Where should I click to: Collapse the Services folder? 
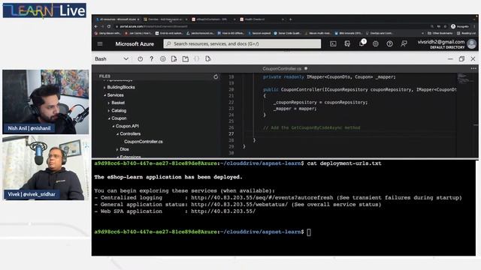[x=104, y=95]
